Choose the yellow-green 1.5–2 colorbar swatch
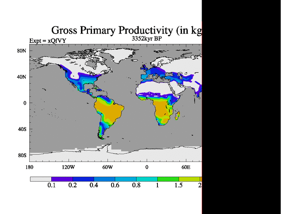This screenshot has height=214, width=285. (189, 179)
